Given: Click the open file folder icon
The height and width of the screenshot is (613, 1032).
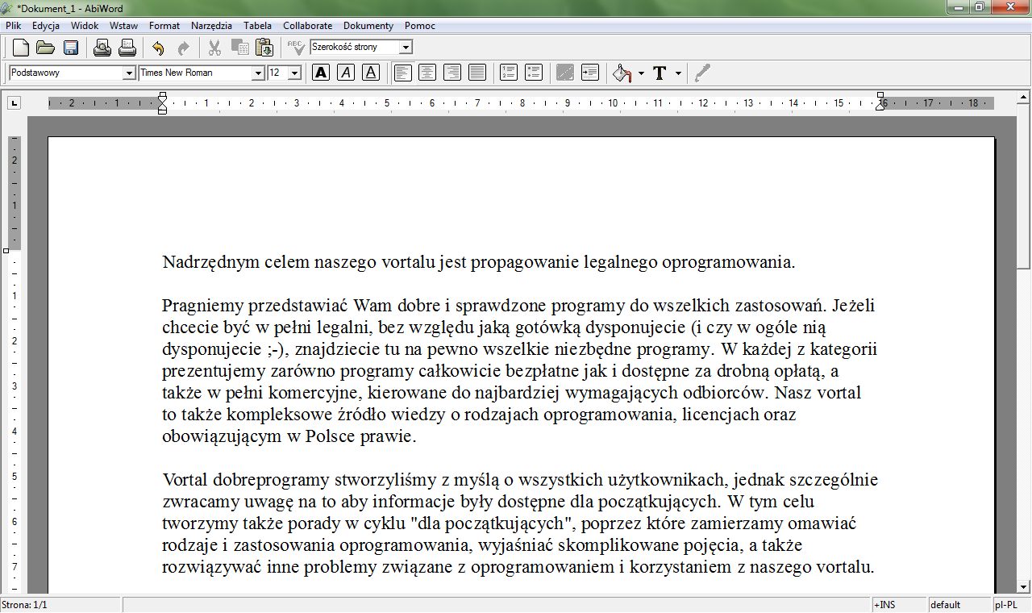Looking at the screenshot, I should click(45, 48).
